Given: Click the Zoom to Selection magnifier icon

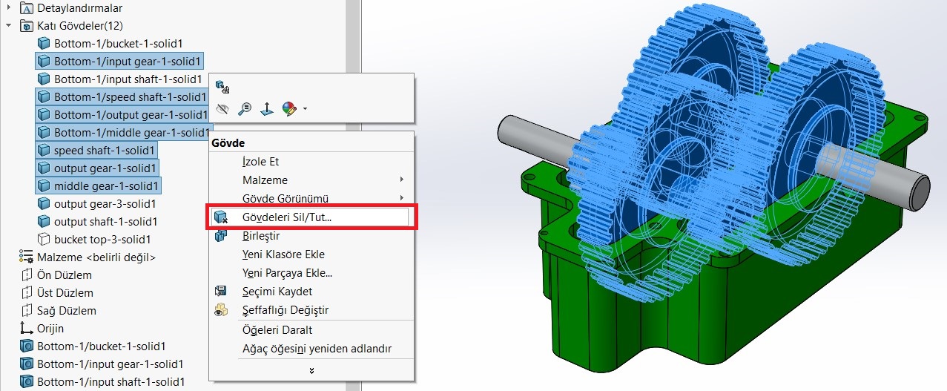Looking at the screenshot, I should coord(245,109).
